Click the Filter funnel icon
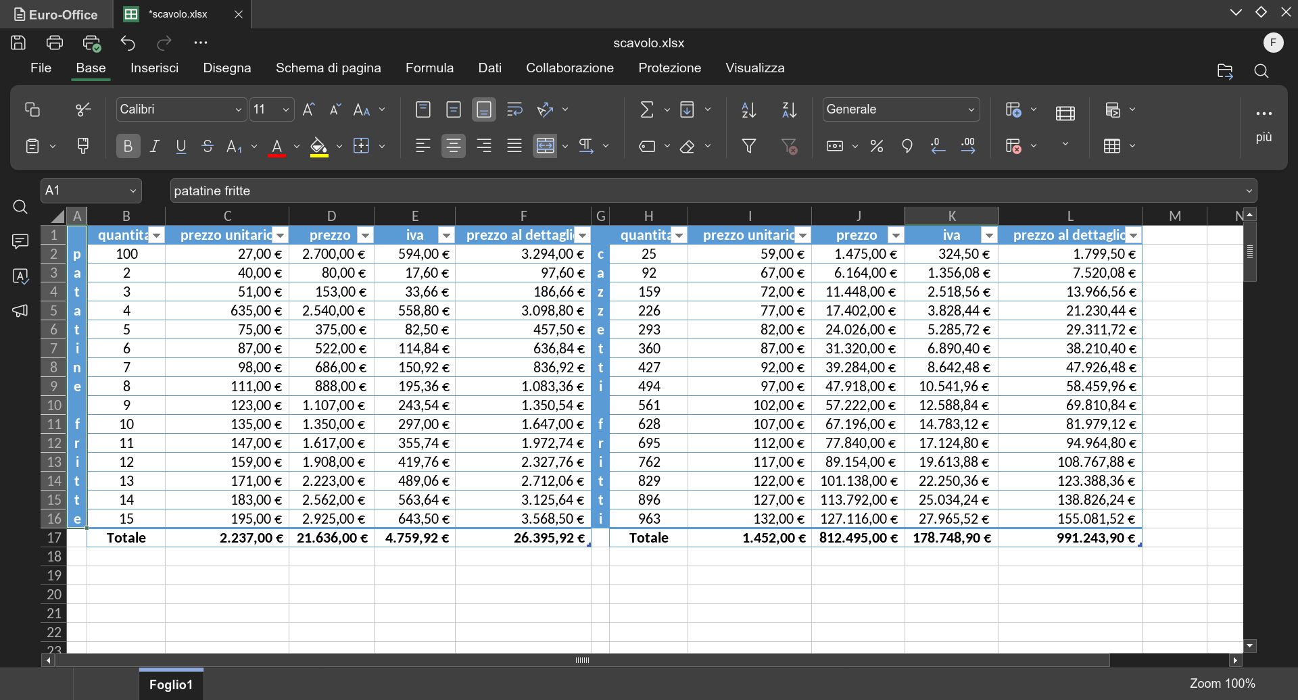This screenshot has width=1298, height=700. [x=748, y=146]
